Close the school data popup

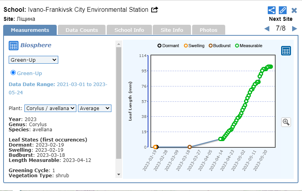tap(294, 11)
